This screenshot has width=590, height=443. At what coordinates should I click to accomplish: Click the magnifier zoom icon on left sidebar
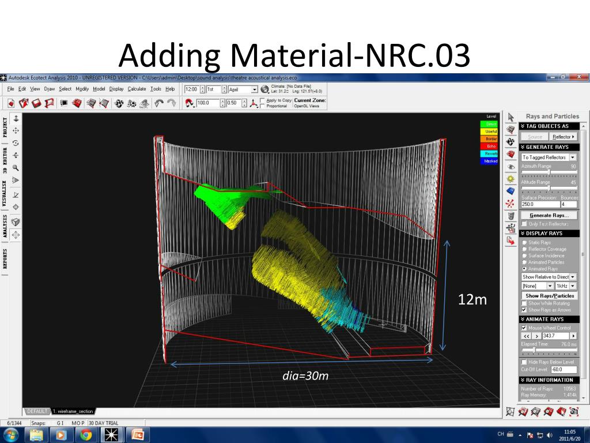click(x=16, y=167)
